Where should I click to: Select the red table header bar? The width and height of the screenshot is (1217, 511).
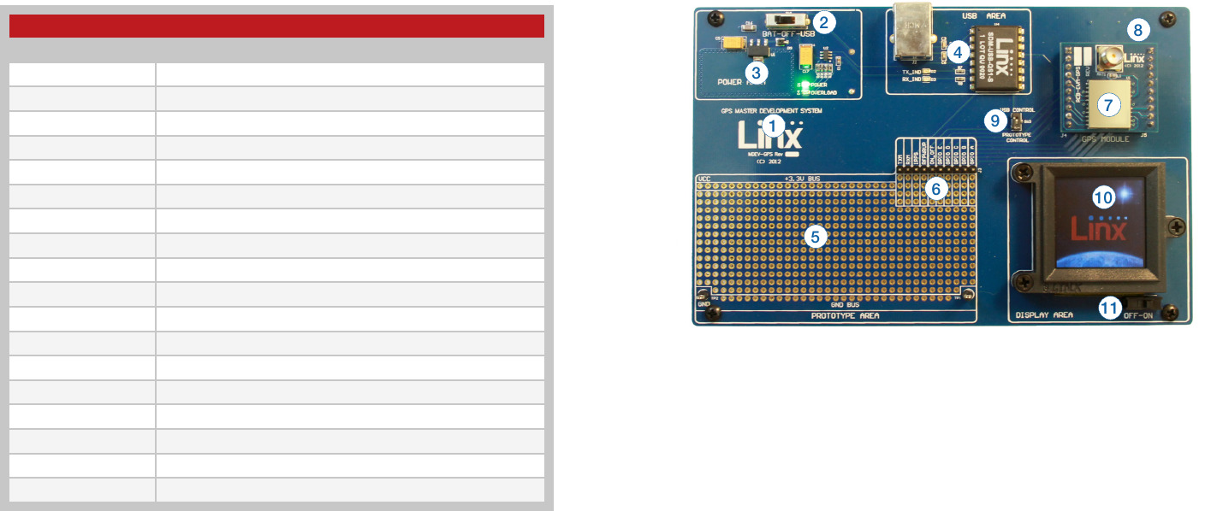point(276,26)
